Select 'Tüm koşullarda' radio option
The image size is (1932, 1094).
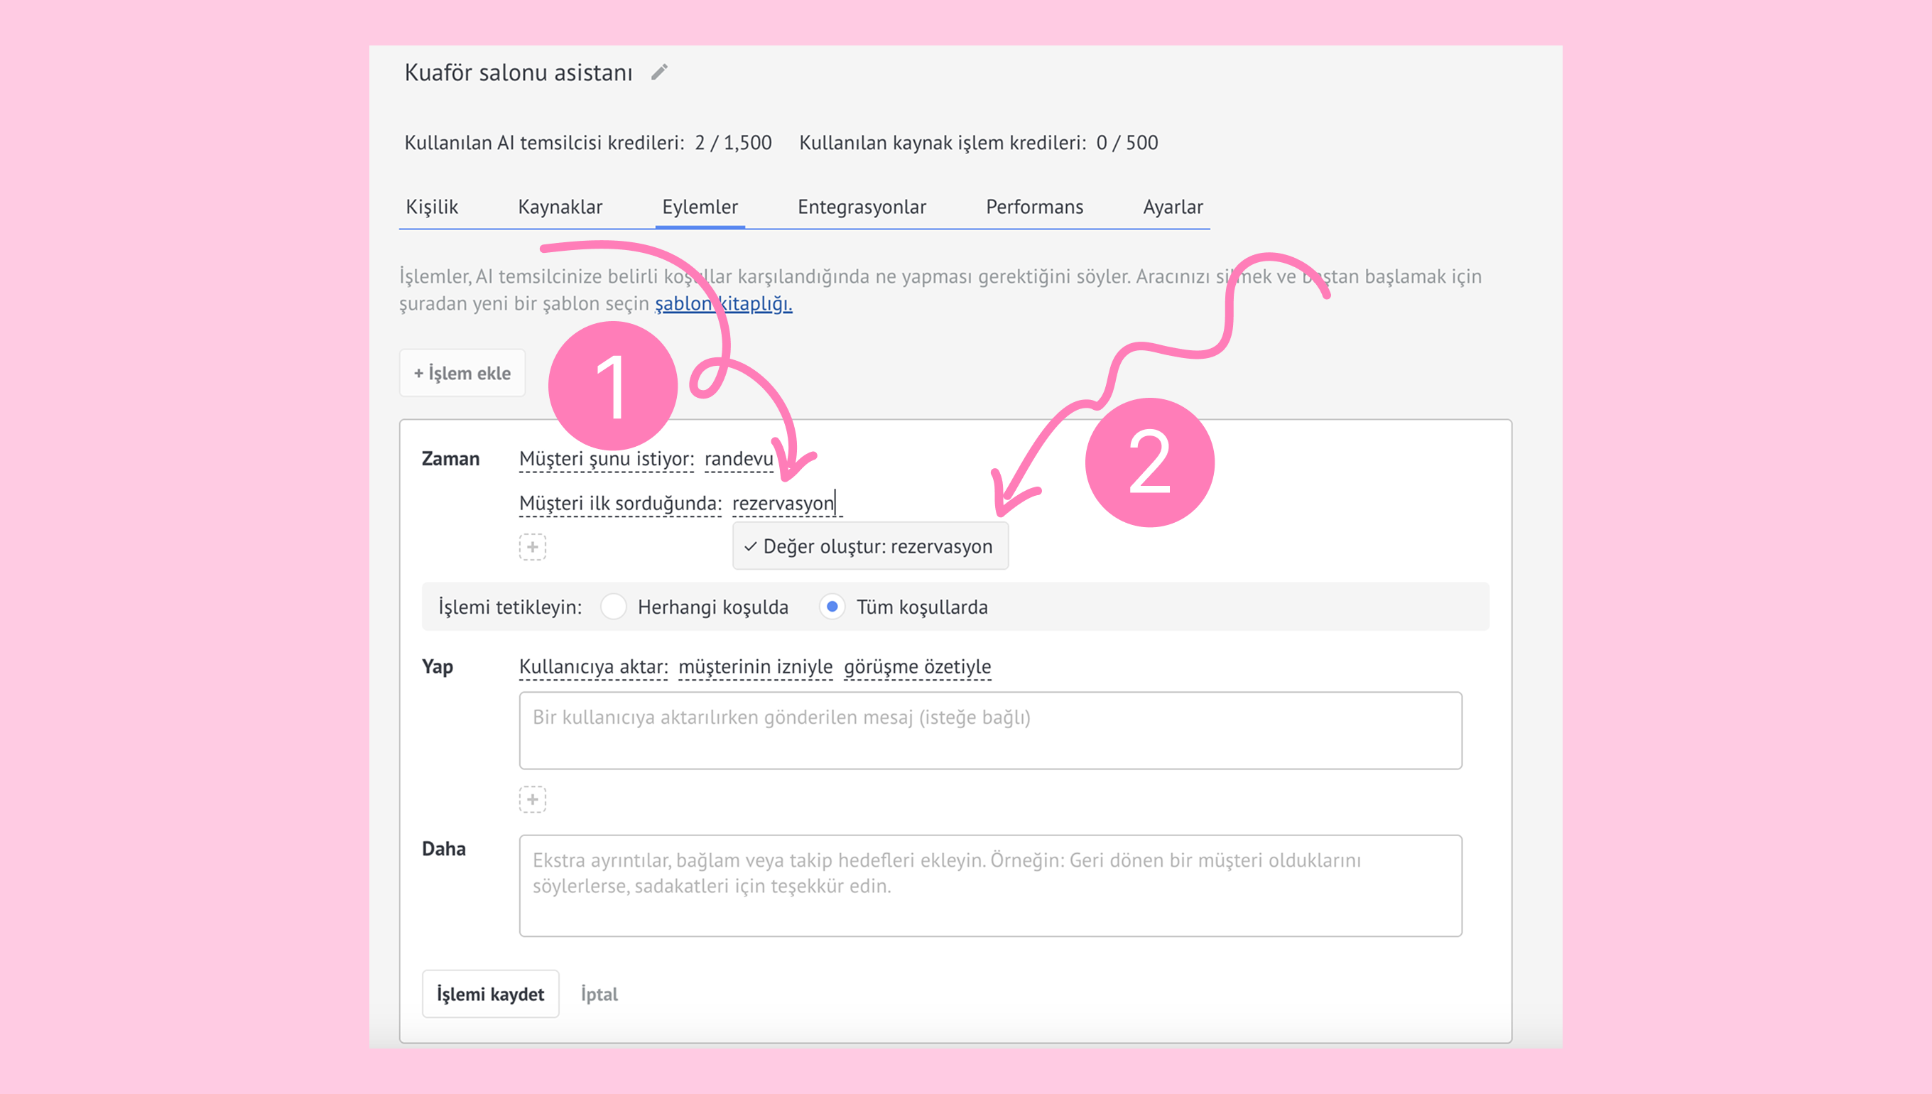click(832, 607)
